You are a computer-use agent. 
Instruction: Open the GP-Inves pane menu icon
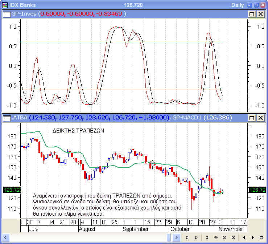click(x=7, y=14)
